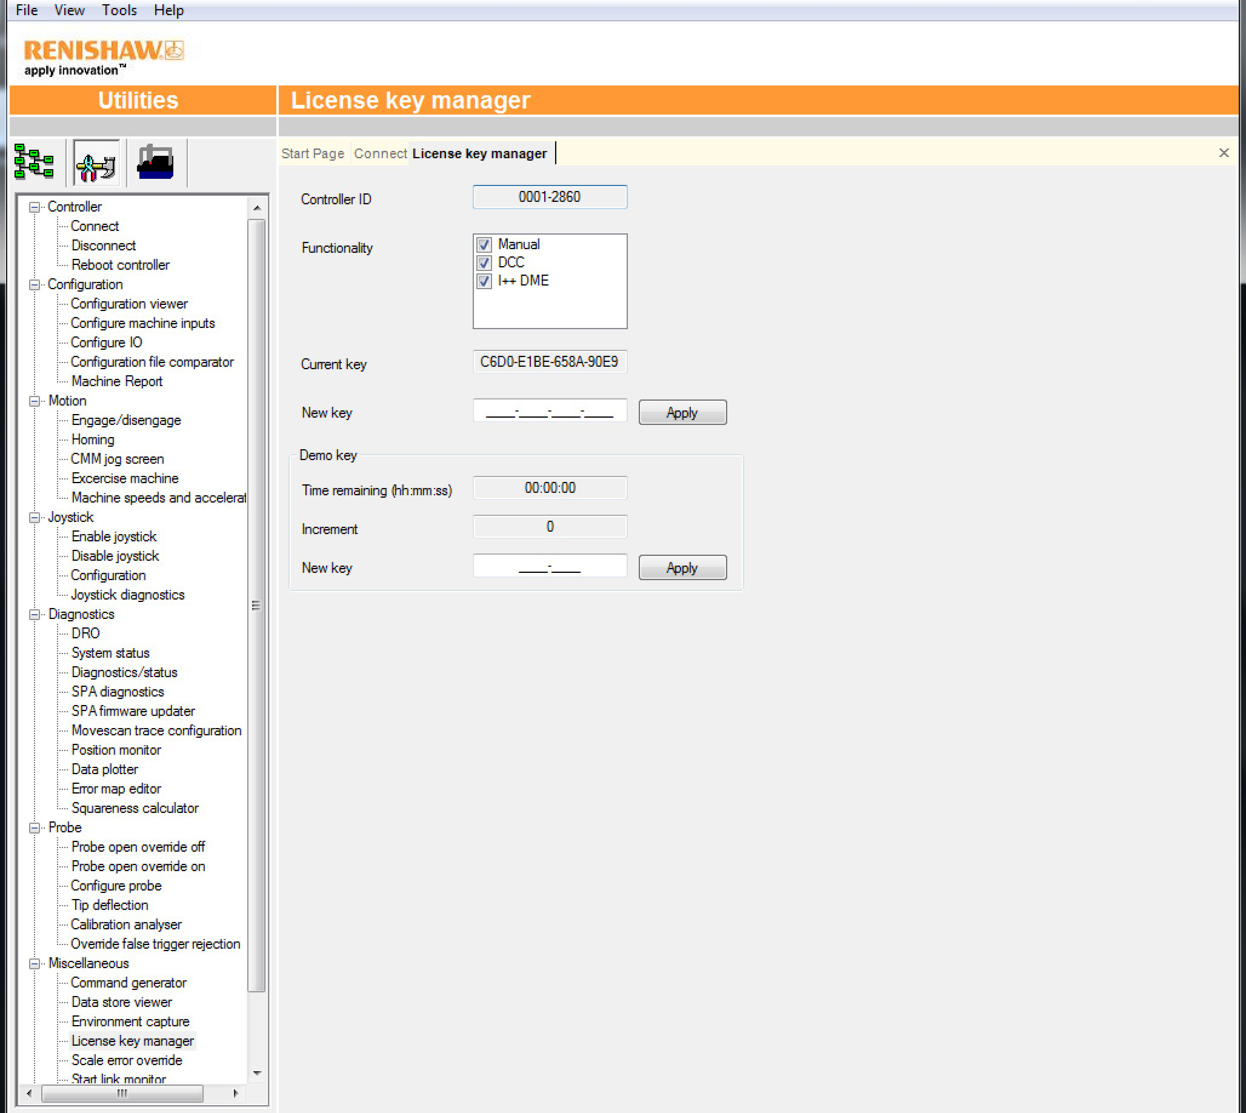Screen dimensions: 1246x1113
Task: Select Engage/disengage item
Action: click(x=126, y=421)
